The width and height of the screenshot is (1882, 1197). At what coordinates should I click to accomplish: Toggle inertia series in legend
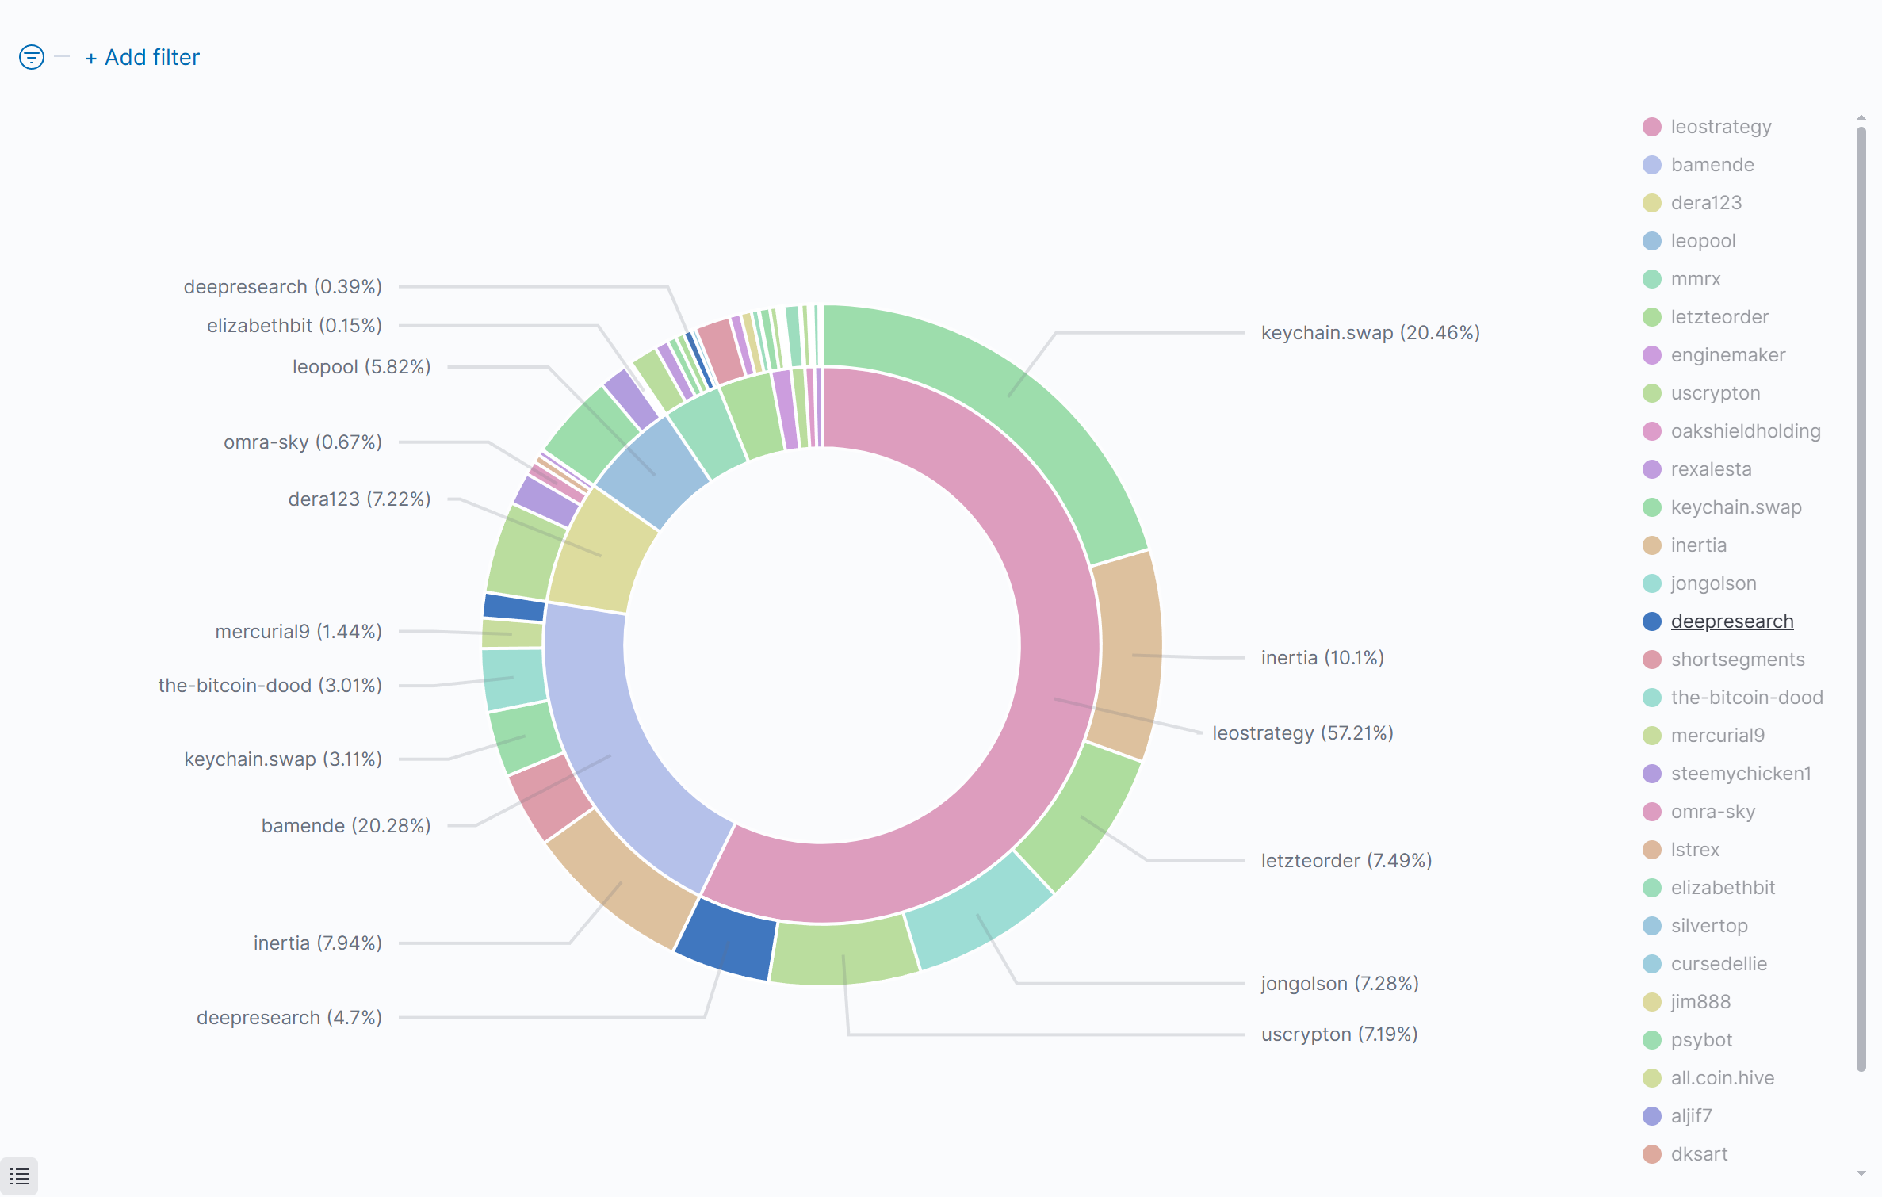point(1698,545)
